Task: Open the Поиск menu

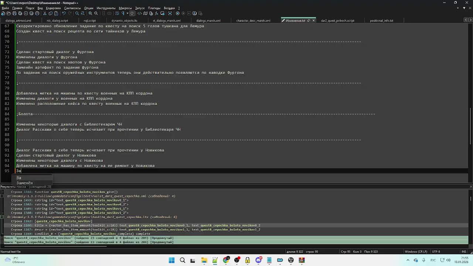Action: coord(30,8)
